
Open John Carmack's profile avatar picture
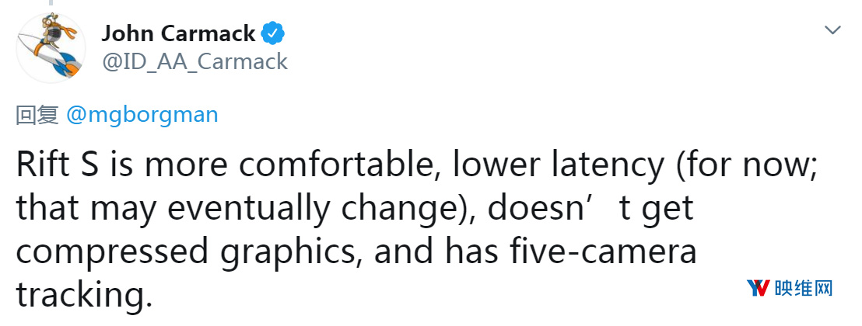click(51, 48)
